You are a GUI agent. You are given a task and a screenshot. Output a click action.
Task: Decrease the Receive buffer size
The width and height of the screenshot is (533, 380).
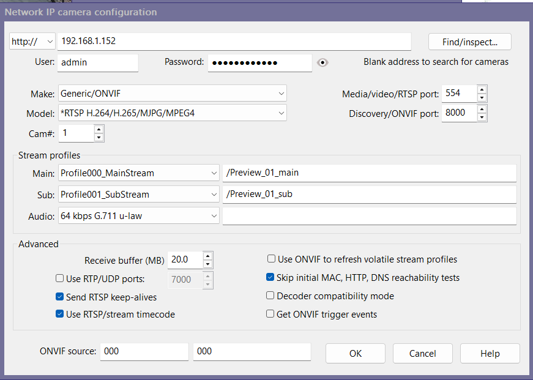[208, 264]
